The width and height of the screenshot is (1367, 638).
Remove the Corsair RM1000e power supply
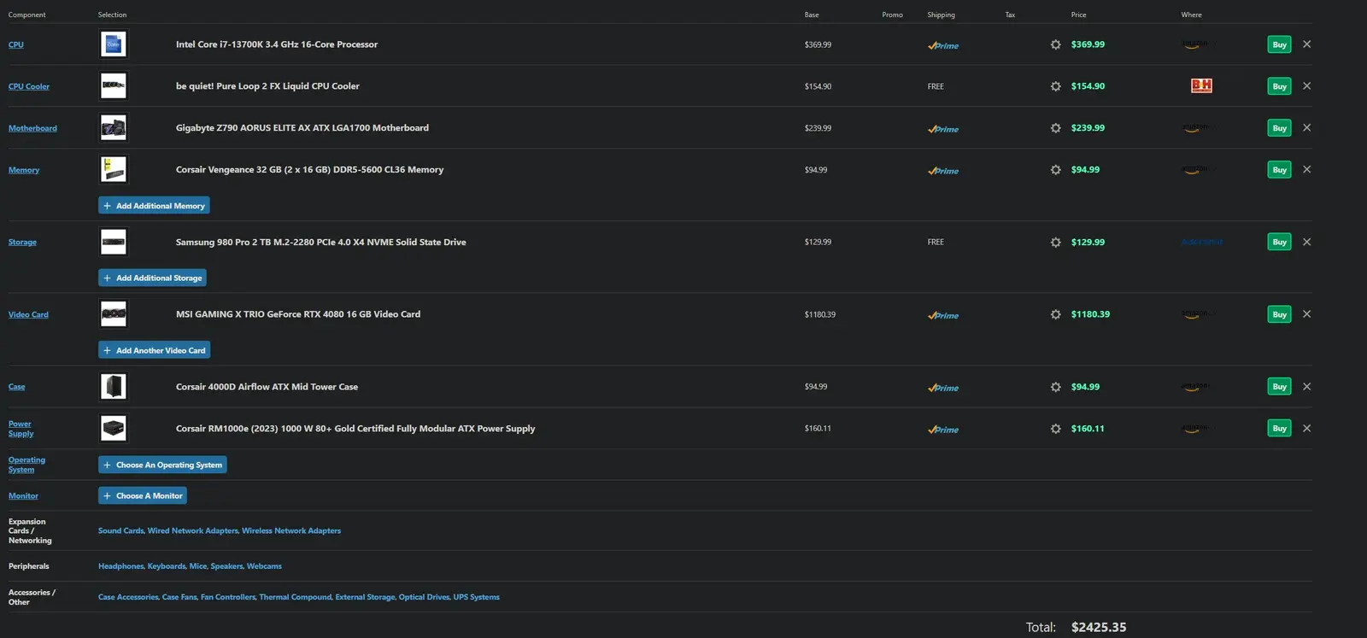point(1306,429)
